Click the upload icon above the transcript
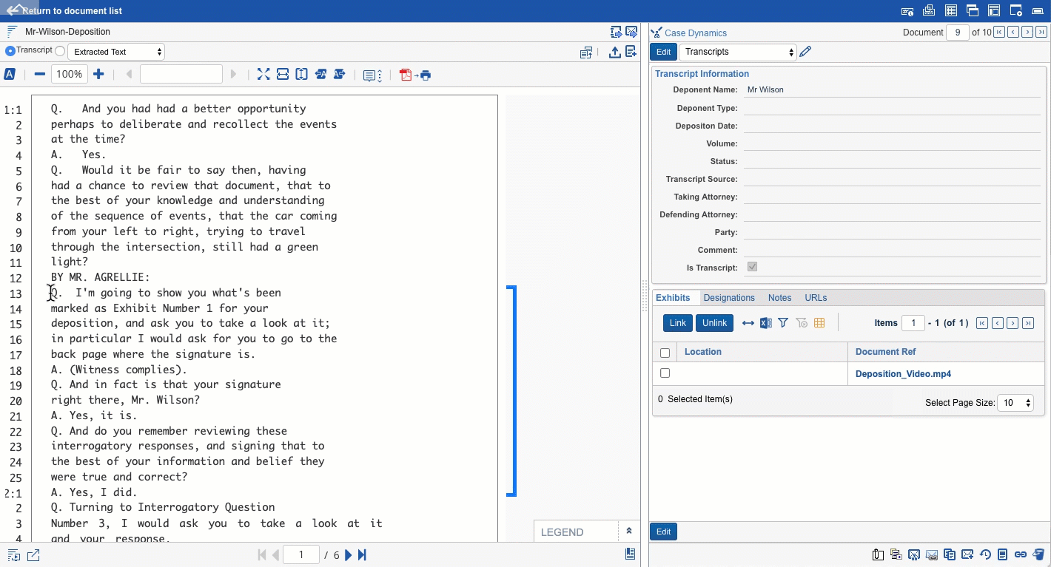The width and height of the screenshot is (1051, 567). [614, 52]
